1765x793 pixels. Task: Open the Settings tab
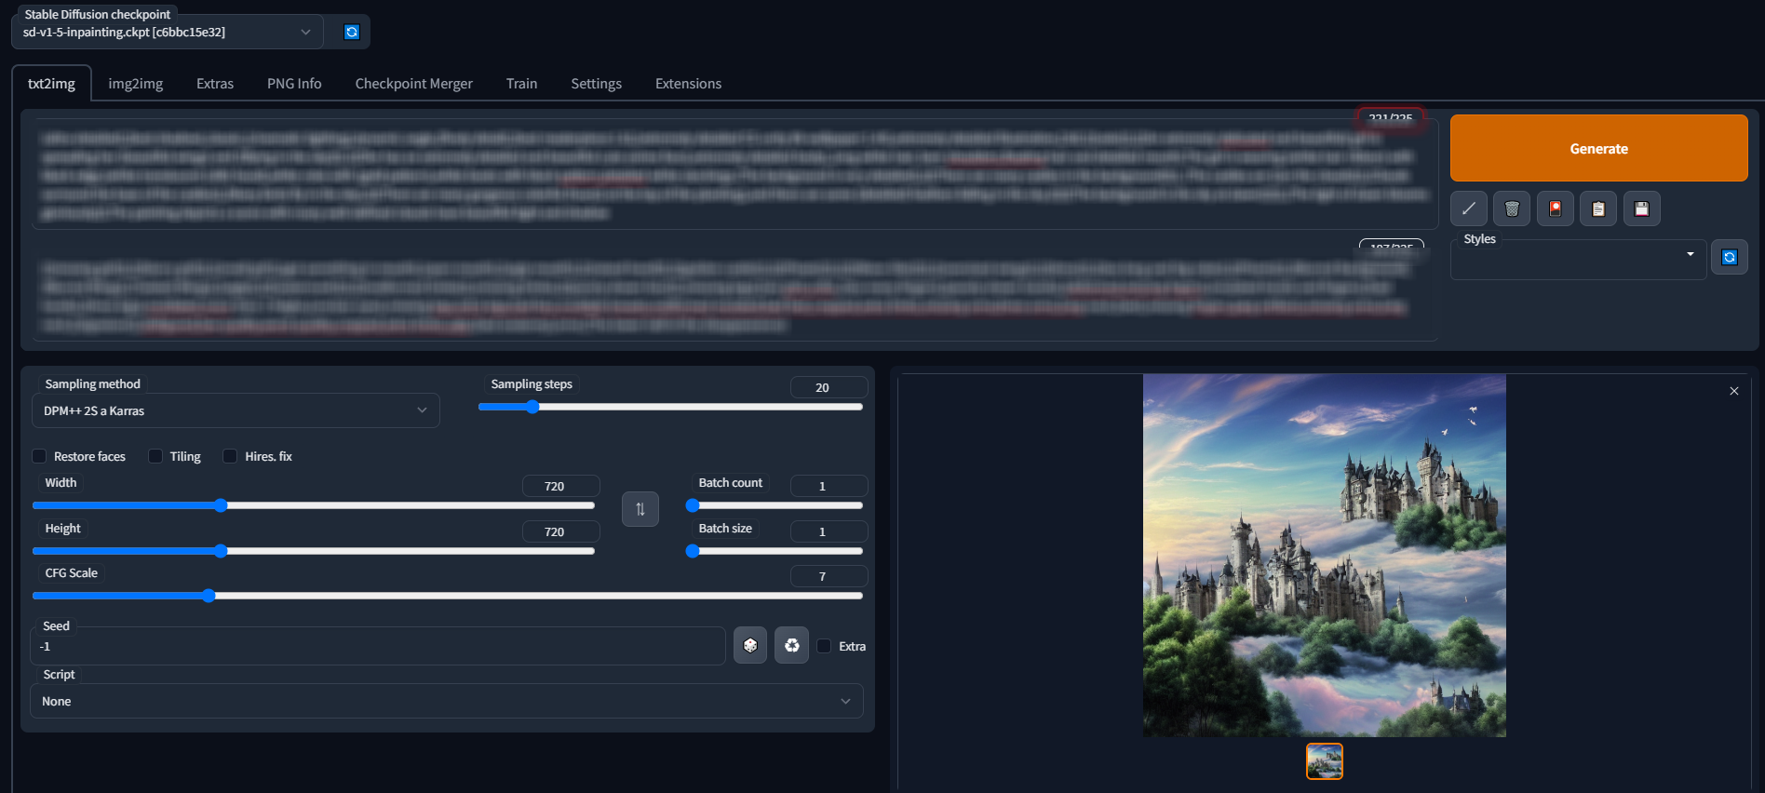pyautogui.click(x=596, y=83)
